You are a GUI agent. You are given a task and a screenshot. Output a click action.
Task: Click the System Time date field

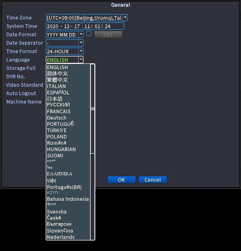tap(64, 26)
